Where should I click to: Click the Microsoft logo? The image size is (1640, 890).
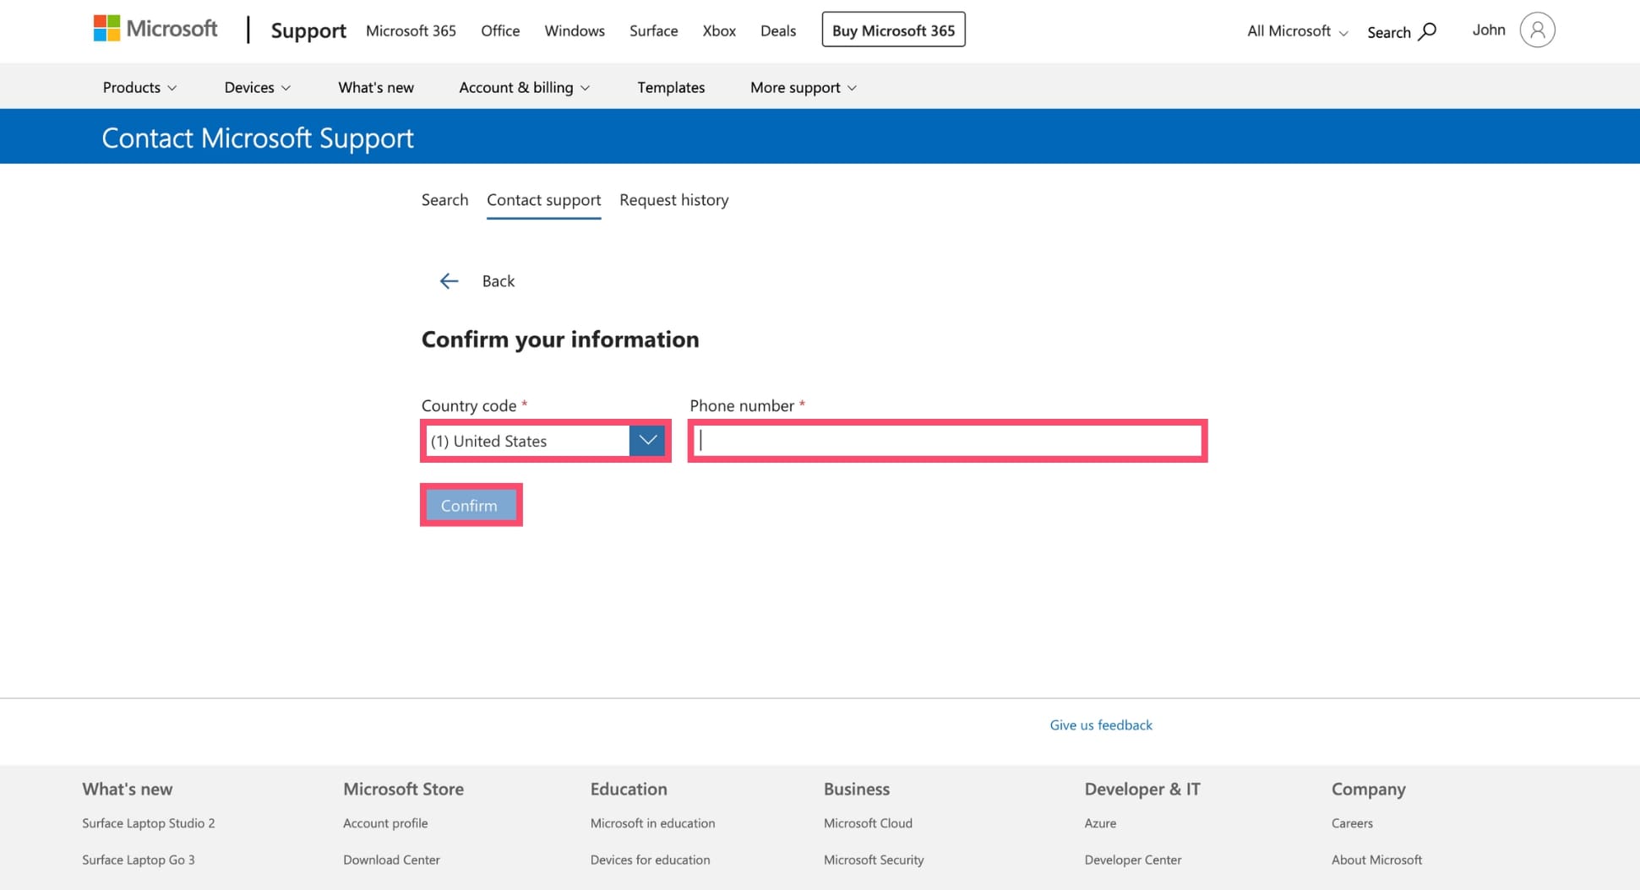click(x=155, y=29)
